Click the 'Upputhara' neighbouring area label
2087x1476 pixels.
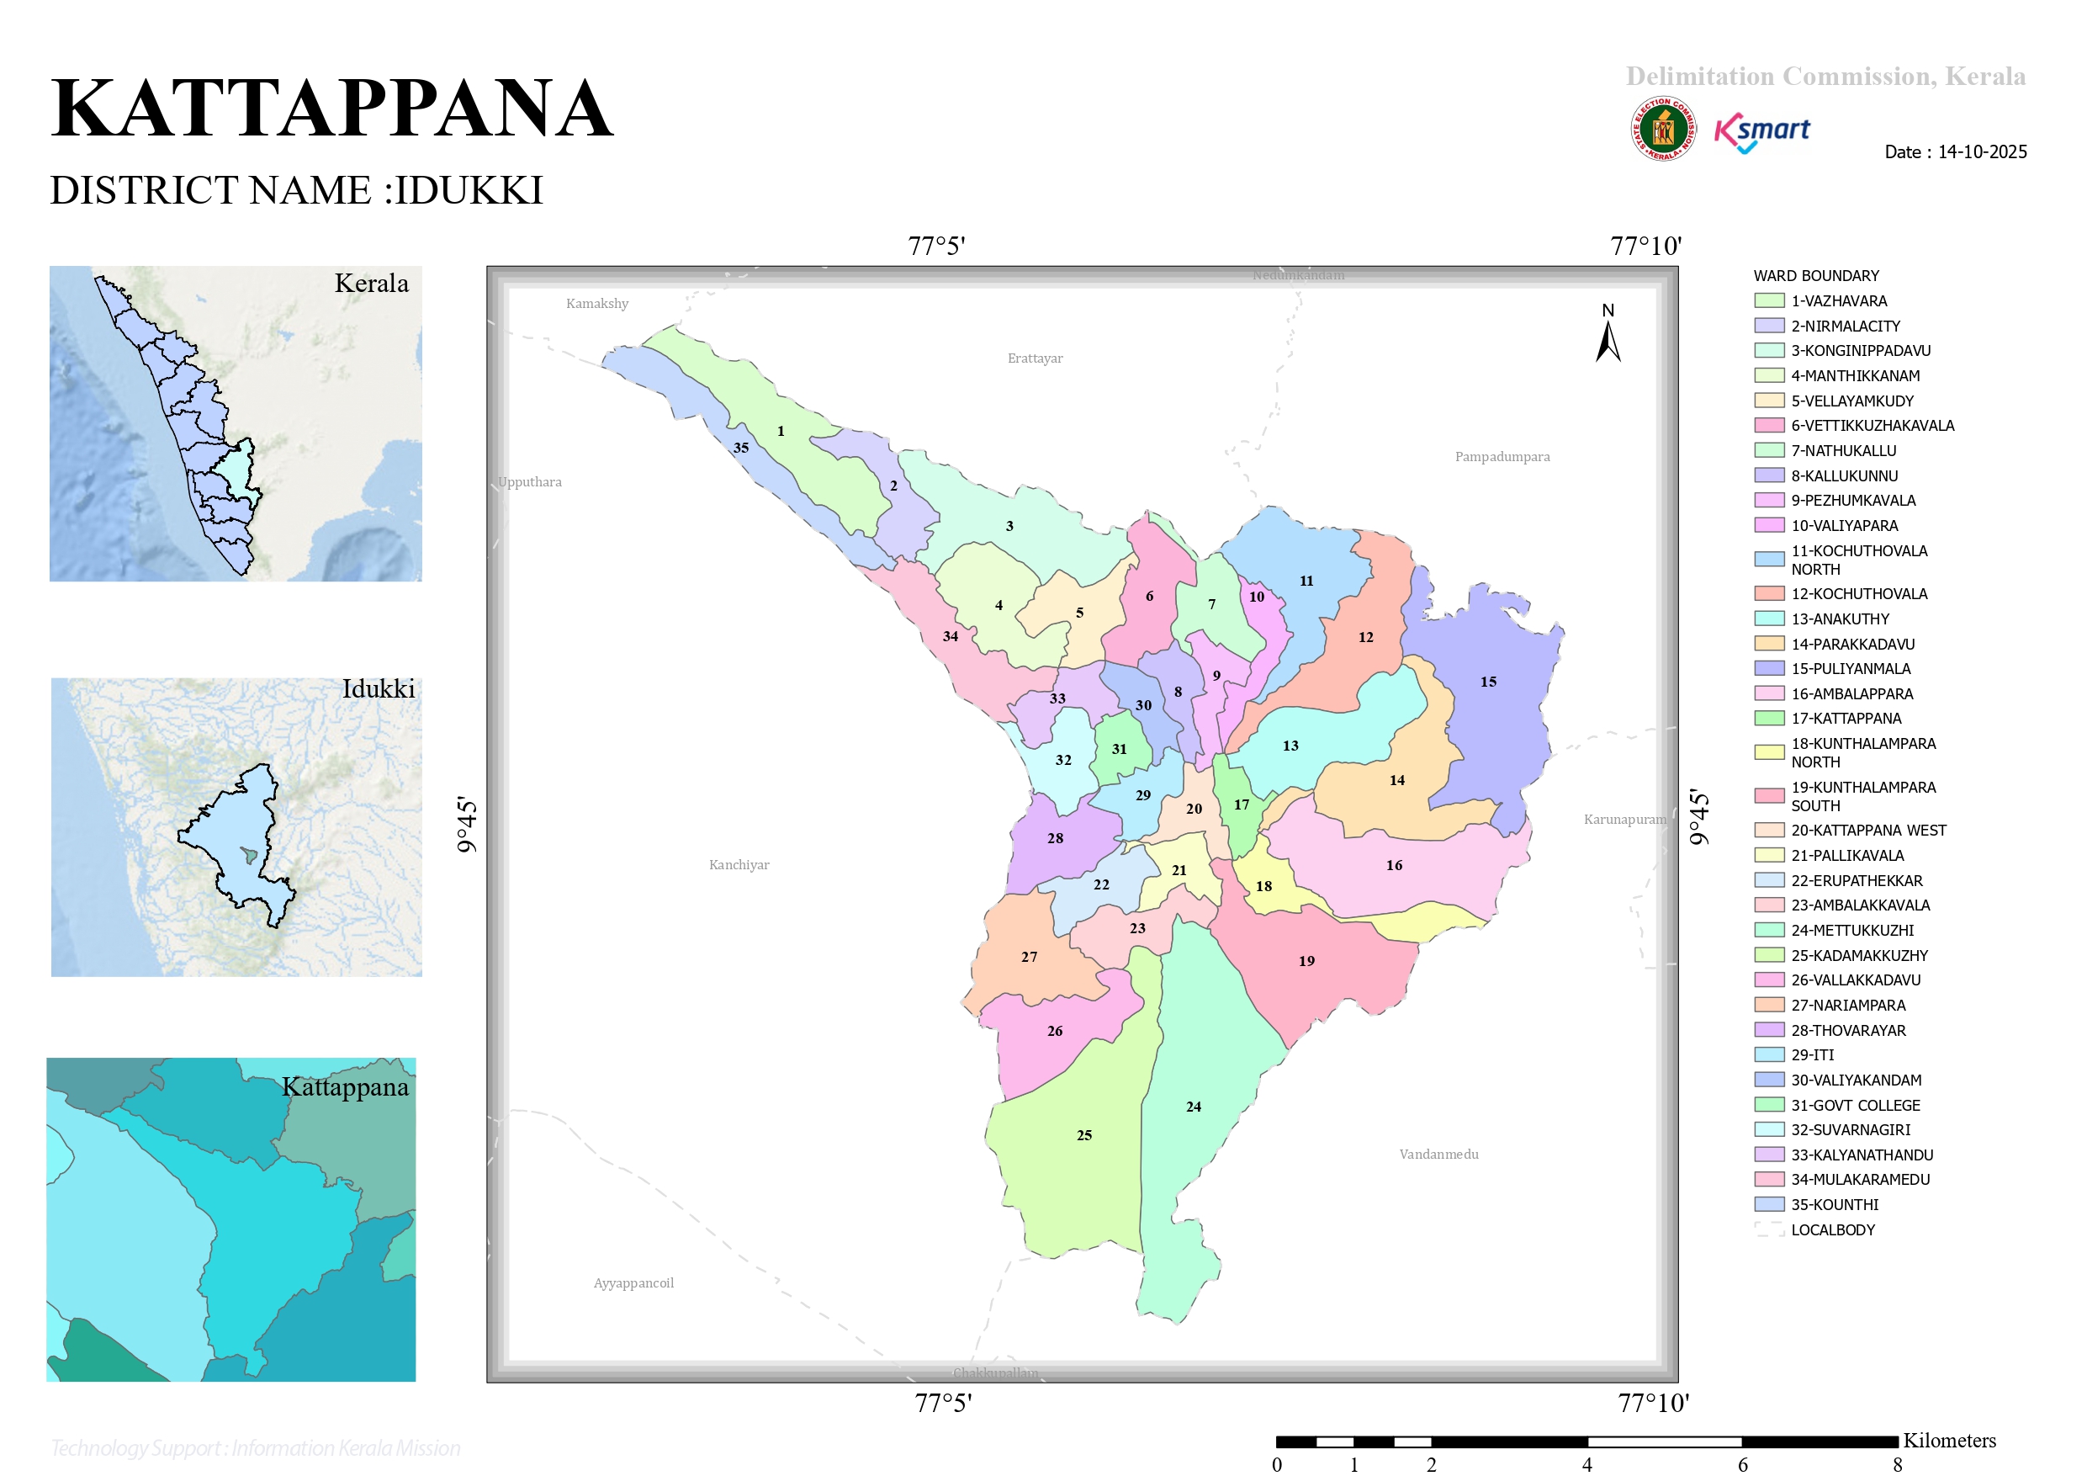(530, 482)
